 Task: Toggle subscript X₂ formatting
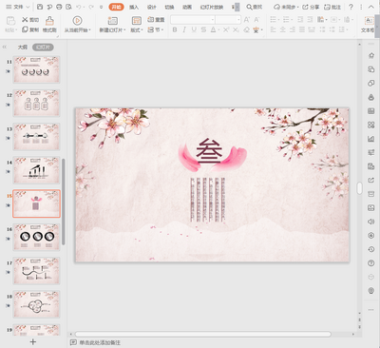point(236,29)
